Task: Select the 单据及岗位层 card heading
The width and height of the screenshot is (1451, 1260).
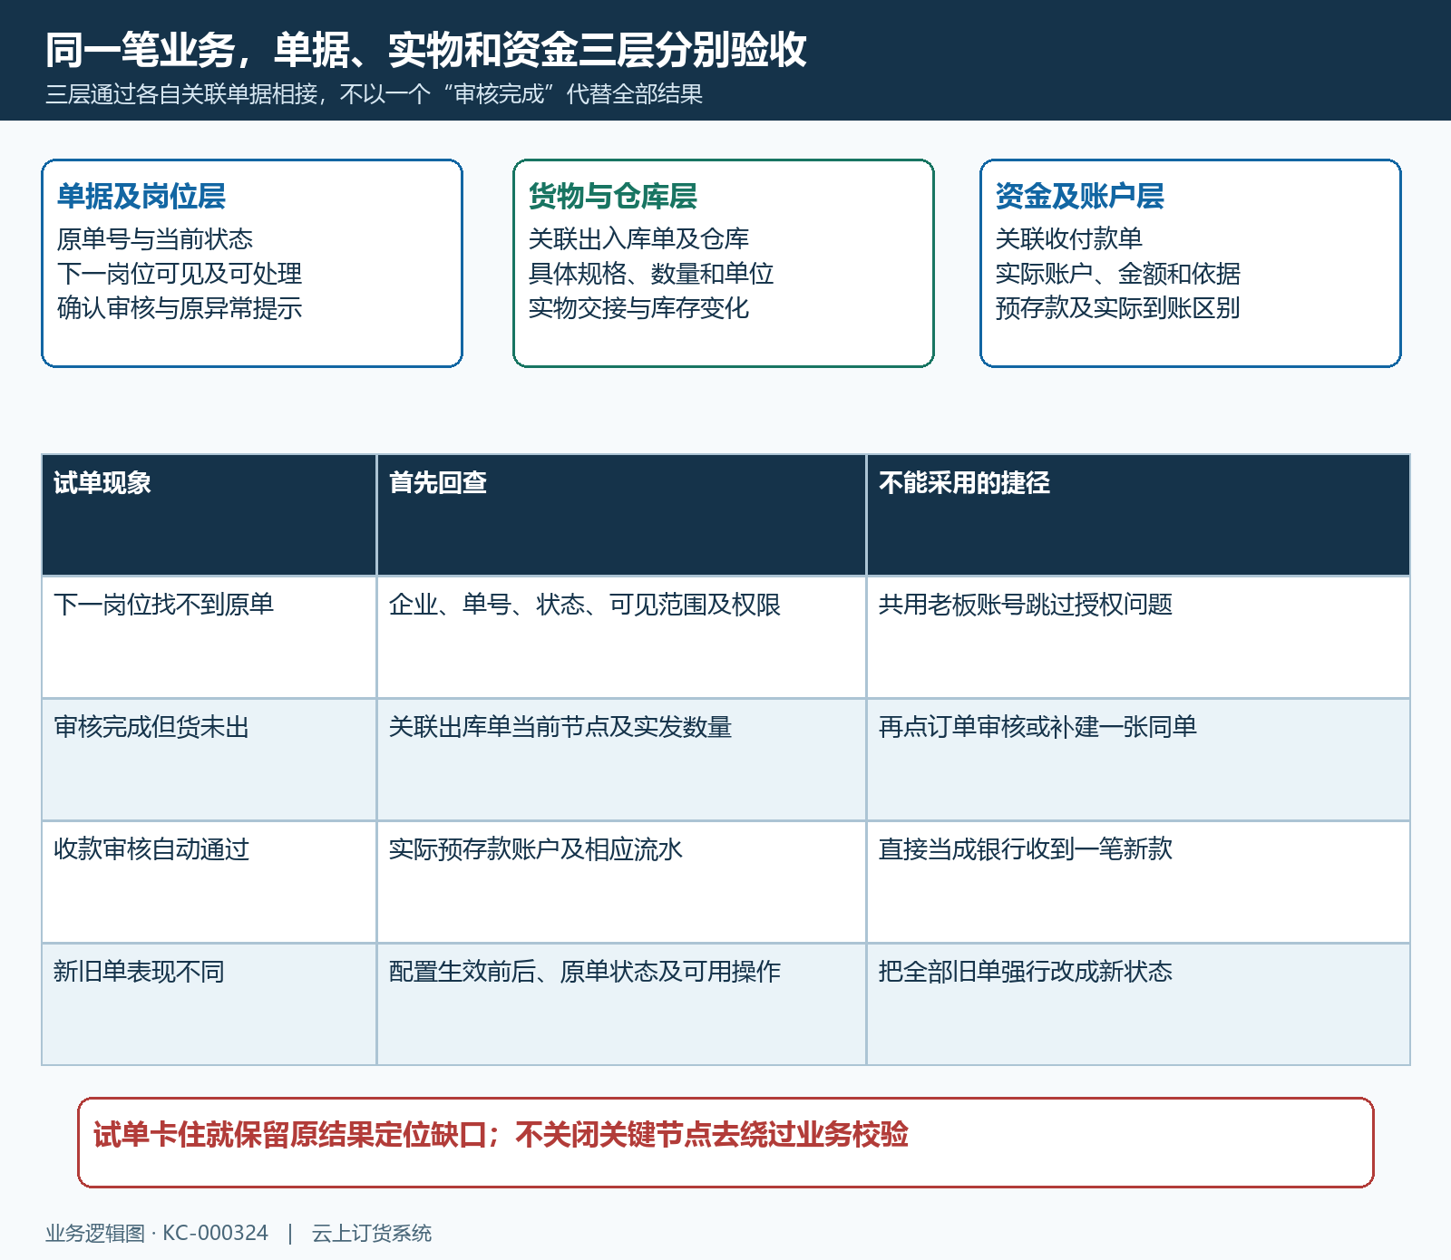Action: click(141, 196)
